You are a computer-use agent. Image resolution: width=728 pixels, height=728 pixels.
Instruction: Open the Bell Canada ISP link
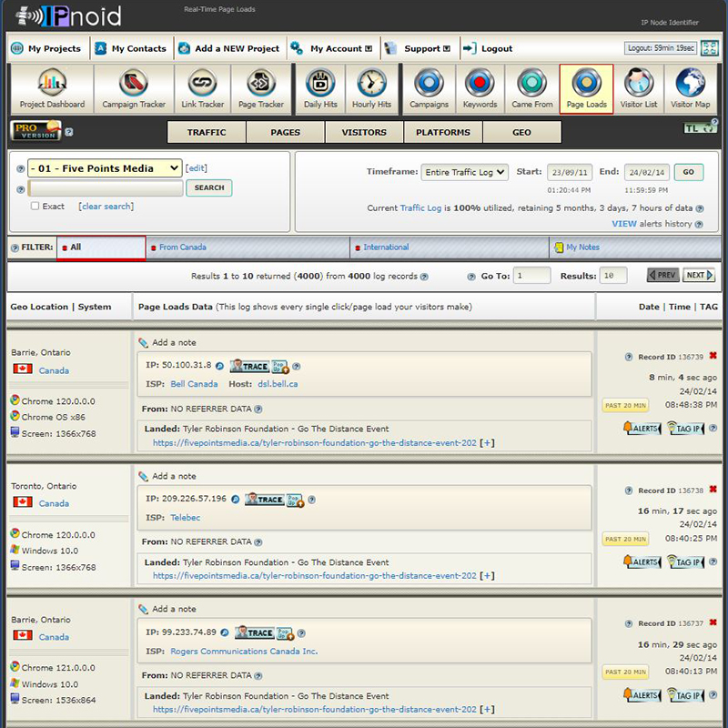pyautogui.click(x=194, y=384)
